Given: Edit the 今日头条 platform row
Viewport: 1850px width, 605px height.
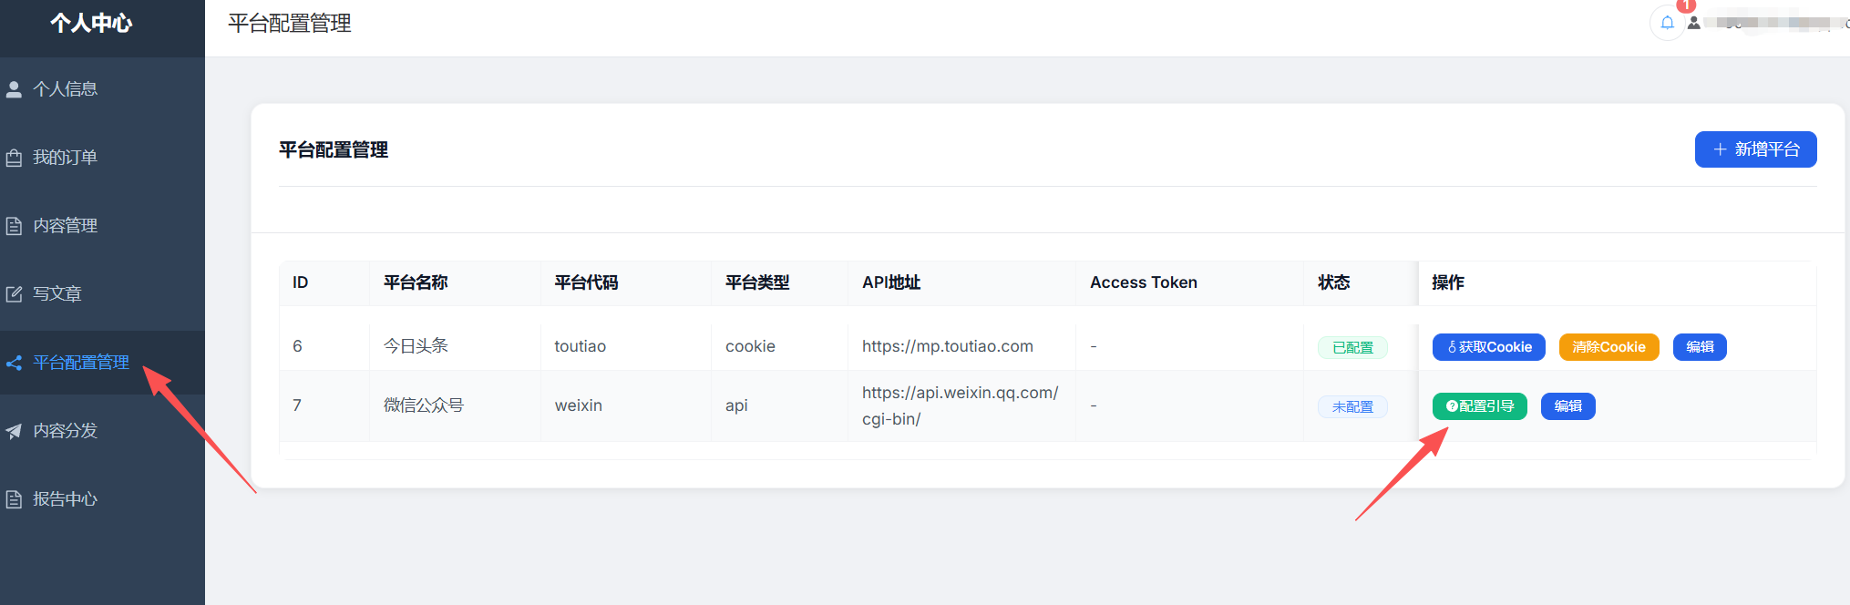Looking at the screenshot, I should [1700, 347].
